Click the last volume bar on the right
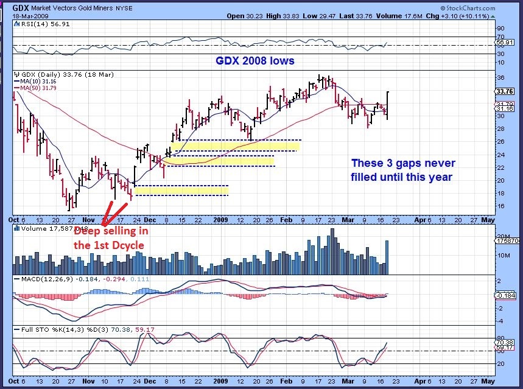This screenshot has width=523, height=389. pos(387,258)
